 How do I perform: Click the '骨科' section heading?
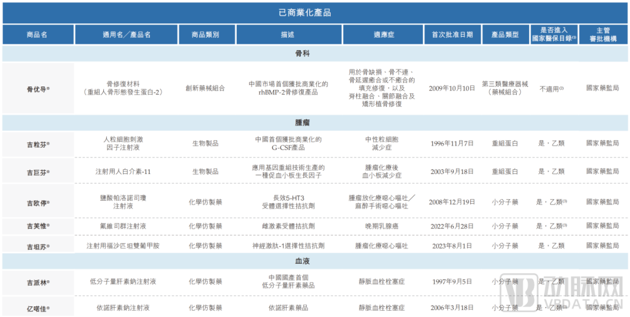click(x=302, y=53)
